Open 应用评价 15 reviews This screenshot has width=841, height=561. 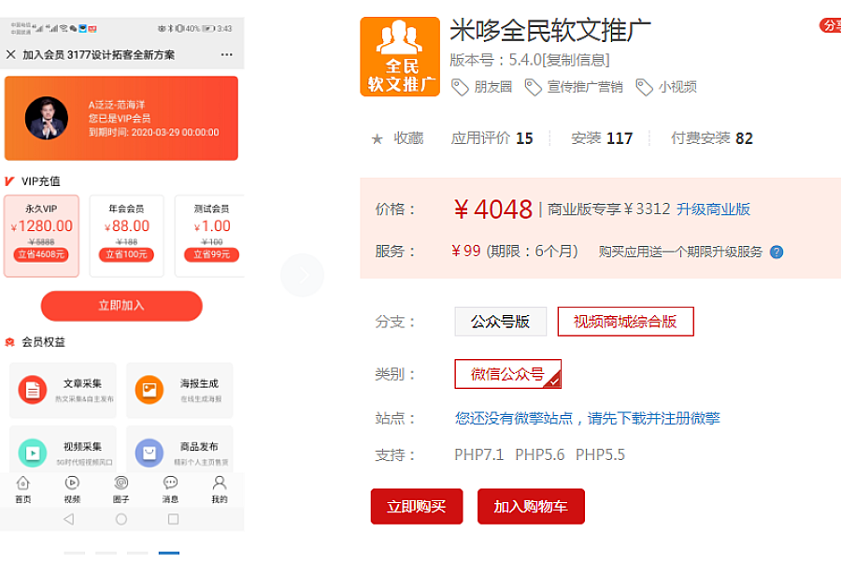click(x=492, y=138)
